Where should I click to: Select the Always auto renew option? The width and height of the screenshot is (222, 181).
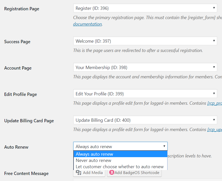pyautogui.click(x=121, y=154)
